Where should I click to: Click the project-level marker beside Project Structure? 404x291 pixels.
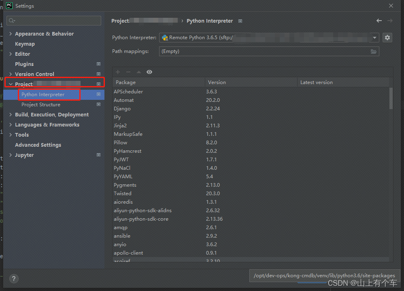point(98,104)
